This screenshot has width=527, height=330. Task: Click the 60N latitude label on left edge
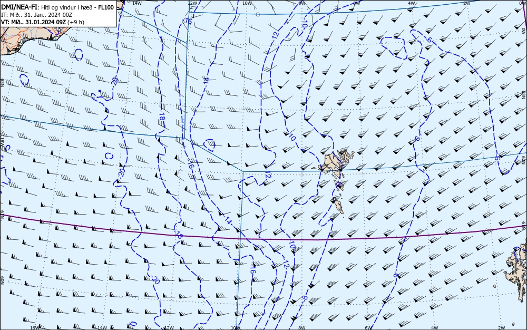(x=2, y=280)
